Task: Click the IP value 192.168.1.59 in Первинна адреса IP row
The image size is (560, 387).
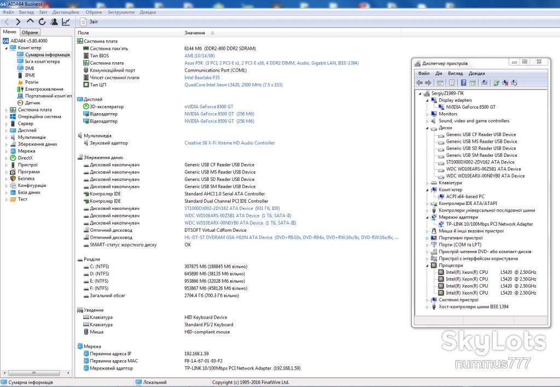Action: pos(196,354)
